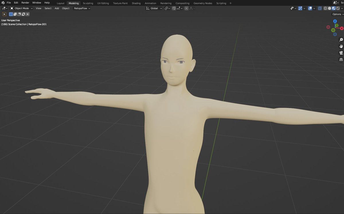The height and width of the screenshot is (214, 344).
Task: Open the Edit menu
Action: tap(16, 3)
